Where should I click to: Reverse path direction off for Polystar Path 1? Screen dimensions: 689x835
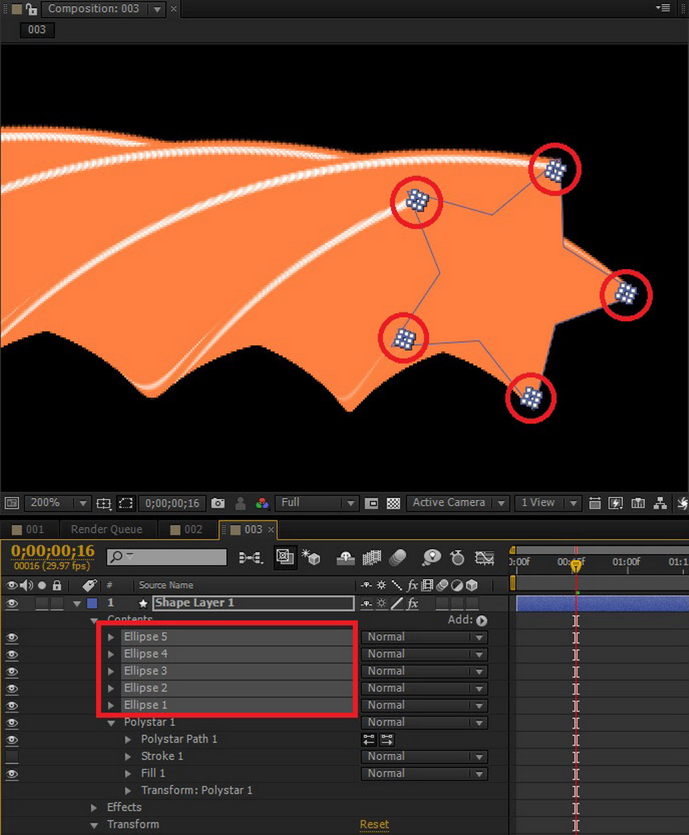click(x=369, y=739)
